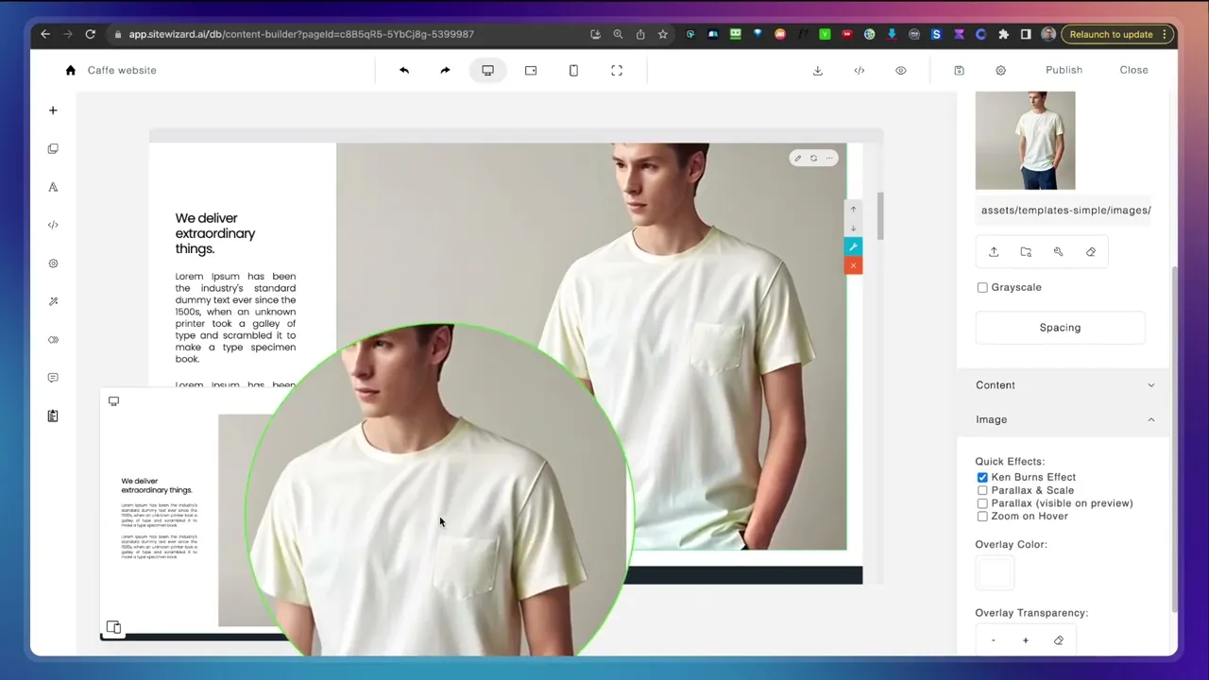Click the image thumbnail in the right panel
This screenshot has width=1209, height=680.
tap(1025, 140)
